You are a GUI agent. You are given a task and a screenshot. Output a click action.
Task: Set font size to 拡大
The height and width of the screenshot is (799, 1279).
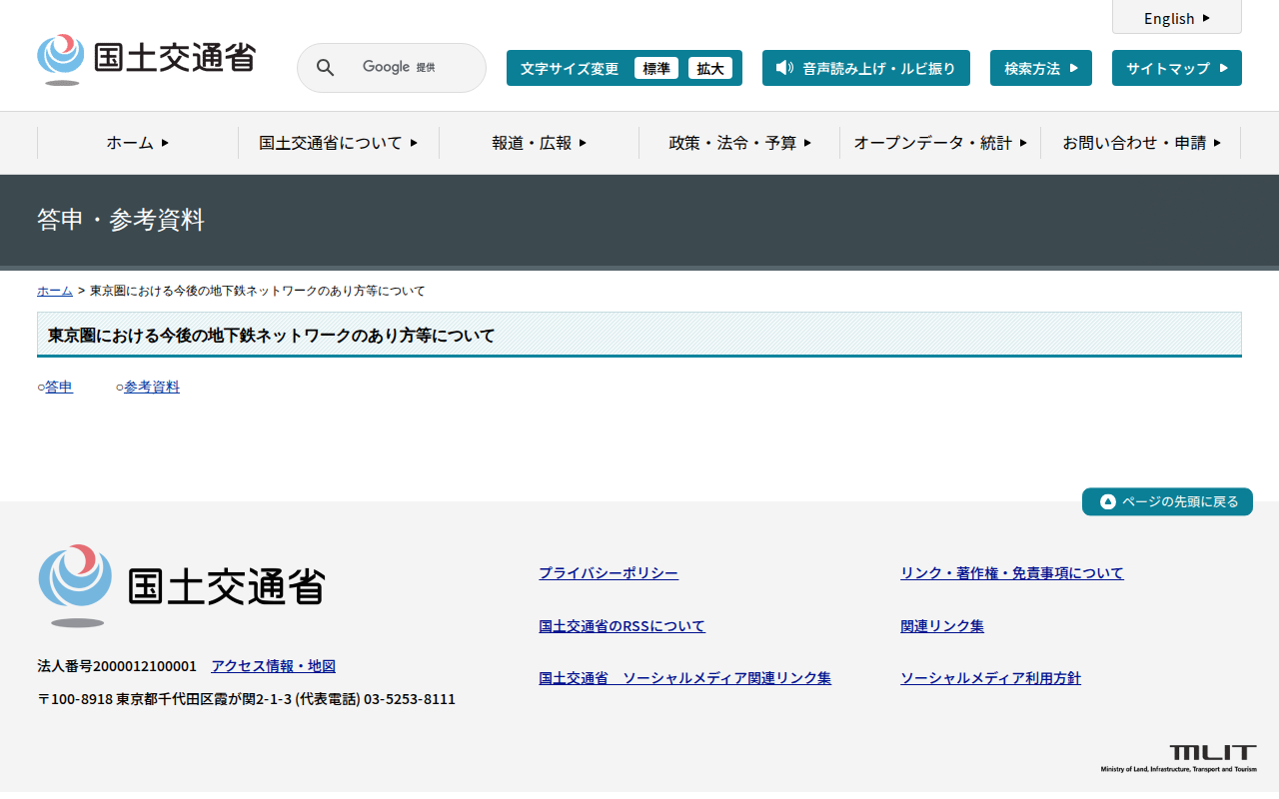point(709,68)
